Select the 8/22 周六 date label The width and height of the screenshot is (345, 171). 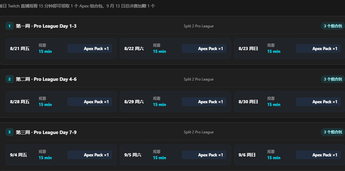click(x=134, y=49)
